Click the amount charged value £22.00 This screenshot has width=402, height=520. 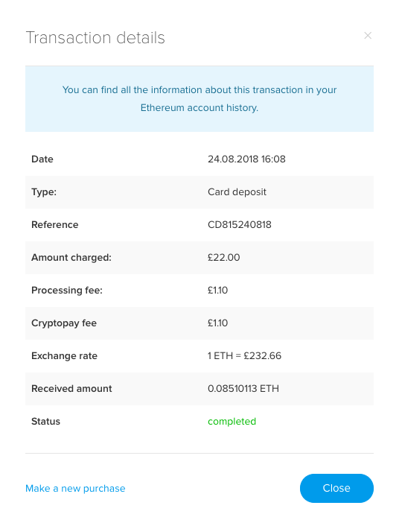223,257
